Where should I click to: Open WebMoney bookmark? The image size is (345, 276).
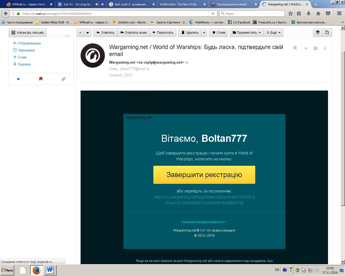point(207,22)
